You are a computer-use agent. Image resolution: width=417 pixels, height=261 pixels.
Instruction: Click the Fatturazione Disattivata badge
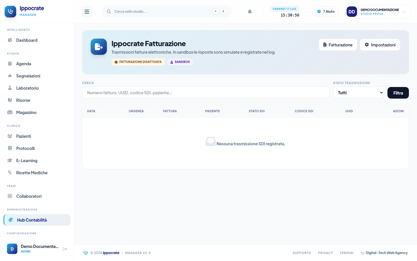[x=138, y=62]
